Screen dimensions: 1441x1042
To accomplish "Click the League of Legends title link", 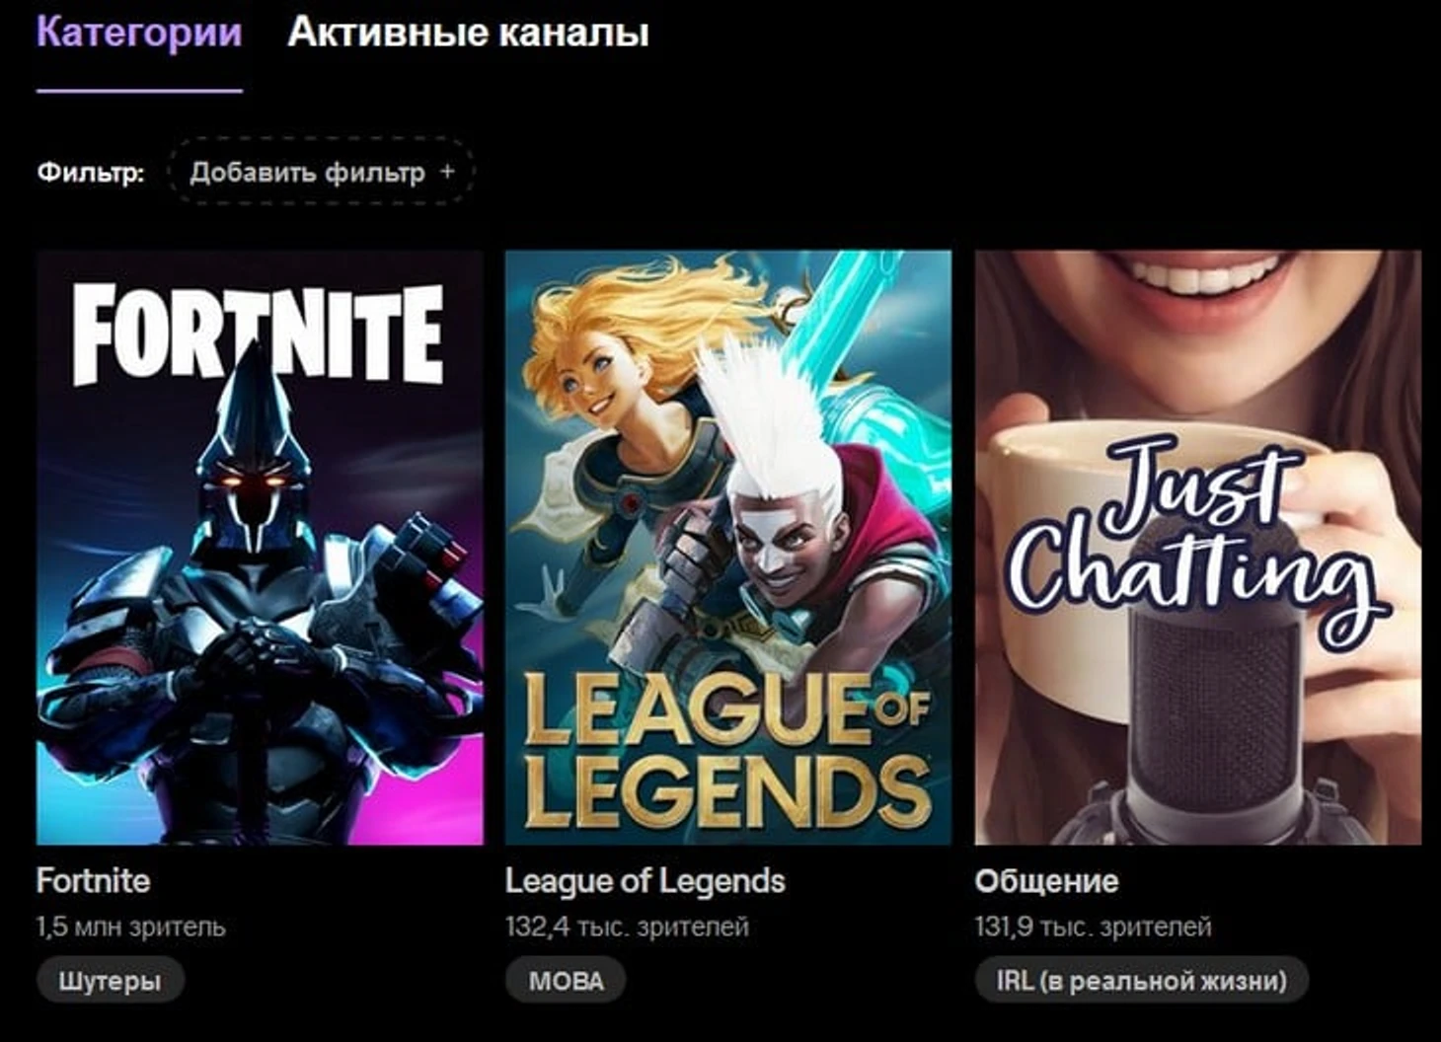I will pos(645,880).
